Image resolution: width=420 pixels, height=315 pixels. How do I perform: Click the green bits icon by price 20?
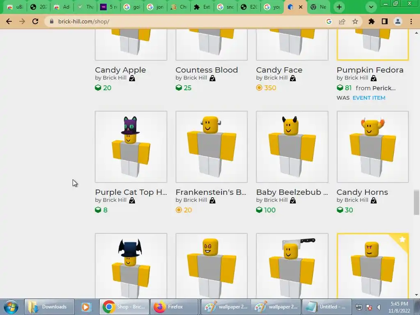[x=98, y=88]
